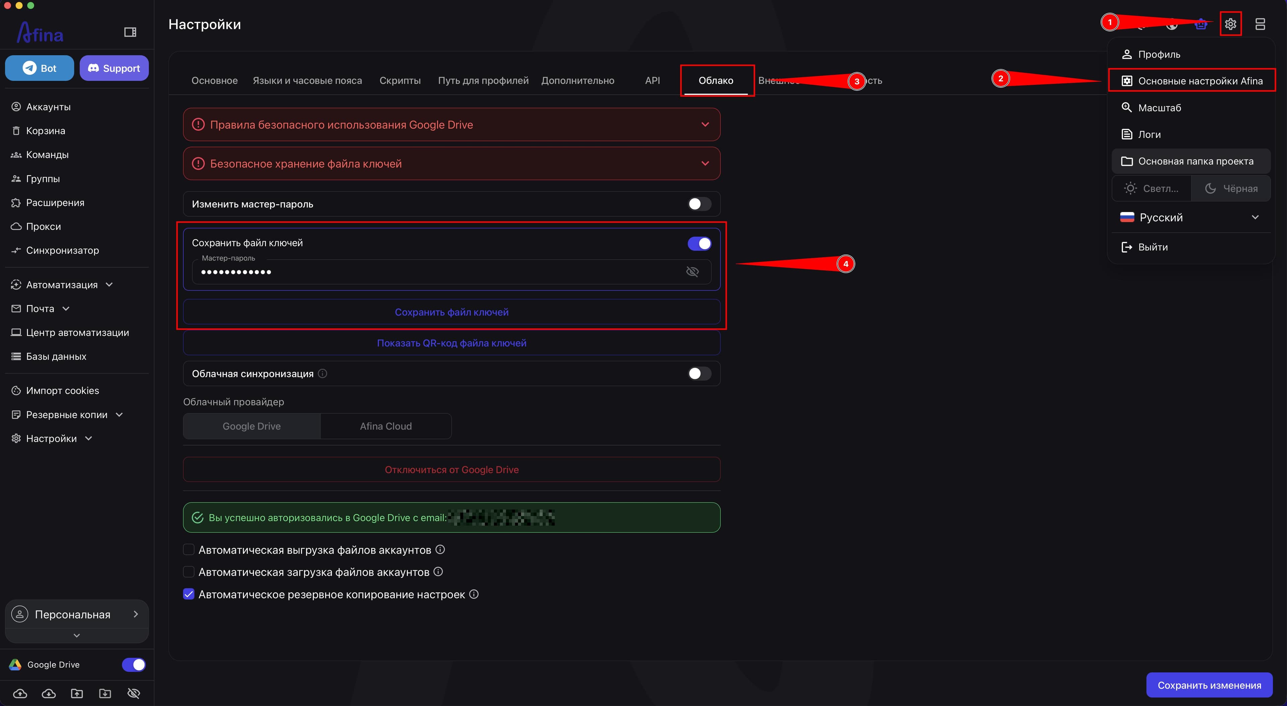The width and height of the screenshot is (1287, 706).
Task: Click the Afina logo
Action: pyautogui.click(x=40, y=33)
